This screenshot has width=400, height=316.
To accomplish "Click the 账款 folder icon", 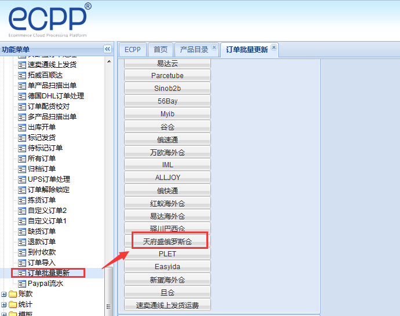I will [13, 294].
